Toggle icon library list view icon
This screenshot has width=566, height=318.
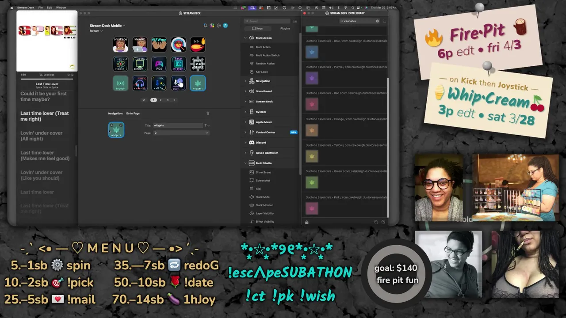pos(384,21)
